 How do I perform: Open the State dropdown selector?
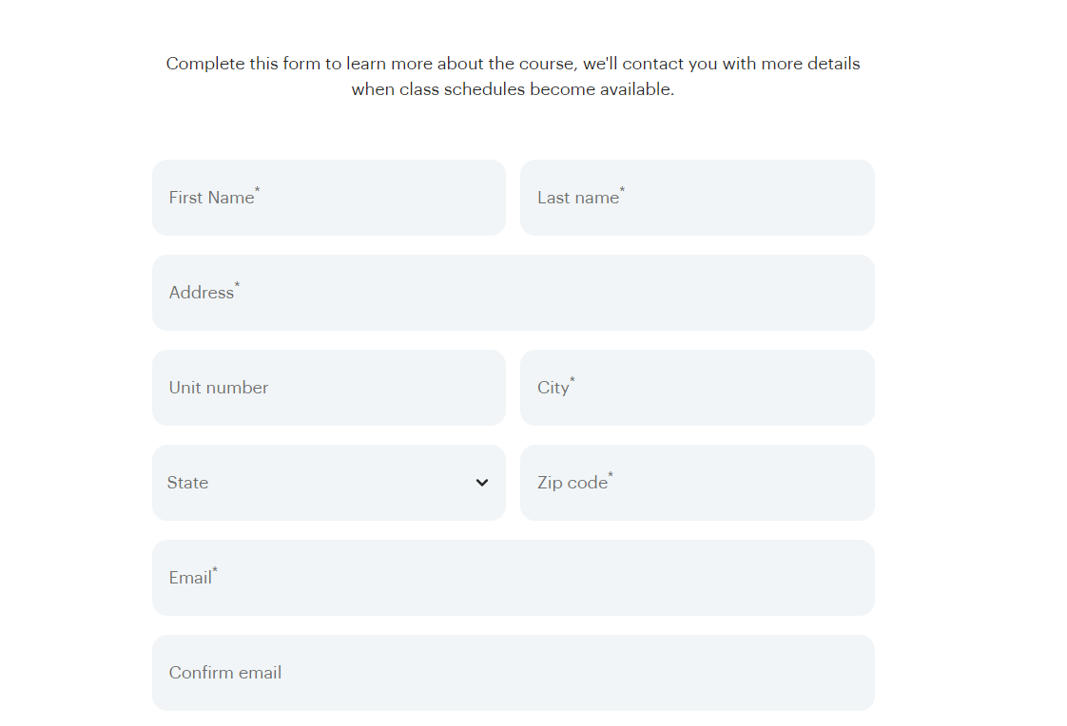(x=329, y=483)
